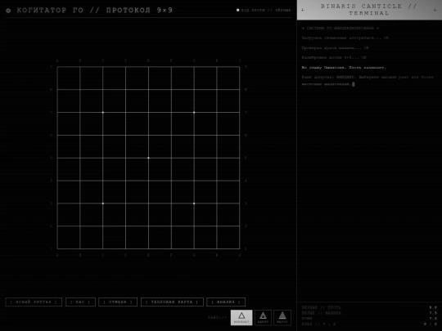Click the ПЛЕН captures row
The height and width of the screenshot is (331, 442).
(x=369, y=324)
